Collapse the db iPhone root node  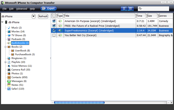coord(2,22)
